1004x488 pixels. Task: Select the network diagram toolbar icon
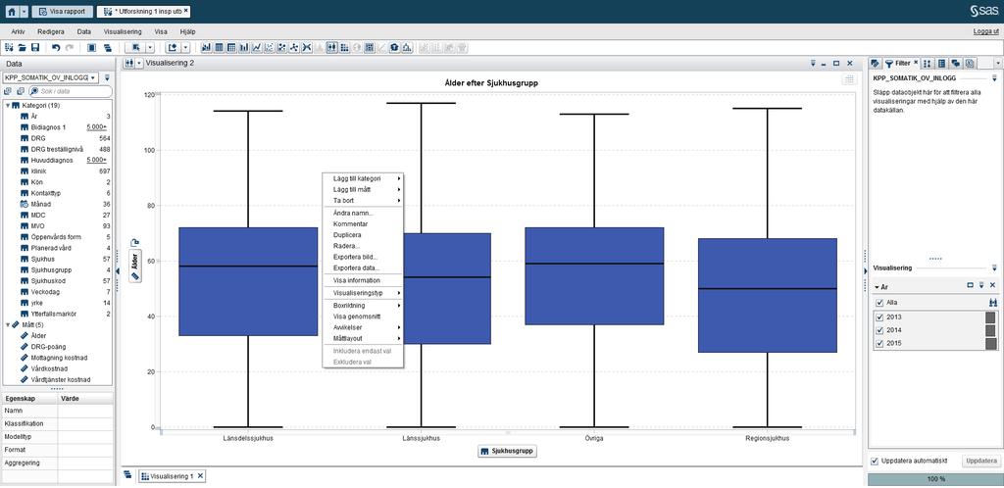(x=293, y=47)
